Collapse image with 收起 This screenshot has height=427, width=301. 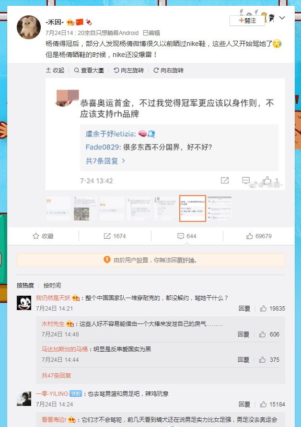point(55,70)
